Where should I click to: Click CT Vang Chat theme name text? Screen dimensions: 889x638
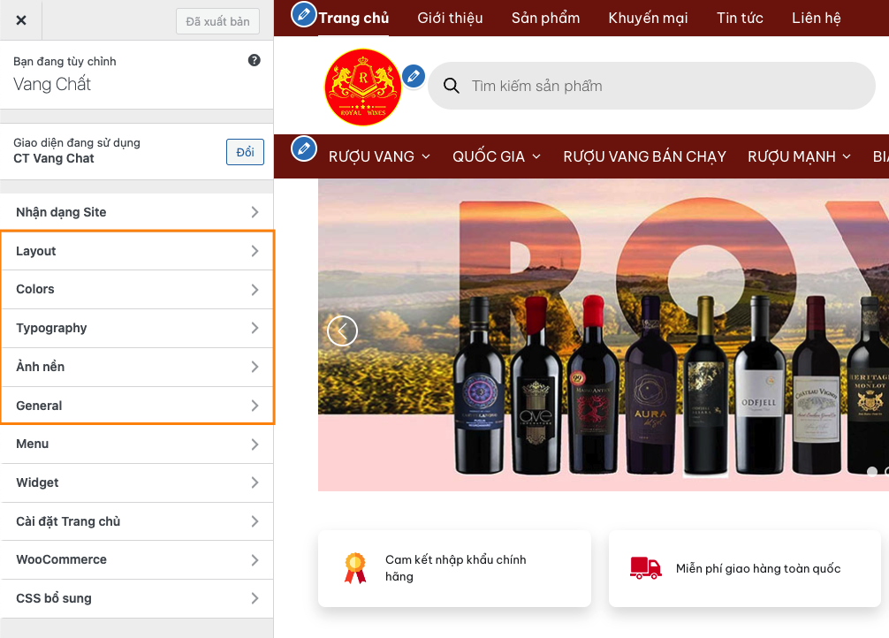click(x=54, y=158)
